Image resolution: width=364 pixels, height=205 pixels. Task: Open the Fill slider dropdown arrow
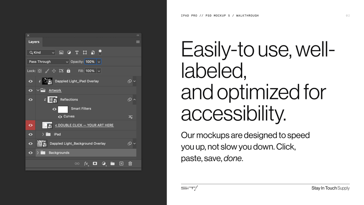click(99, 71)
